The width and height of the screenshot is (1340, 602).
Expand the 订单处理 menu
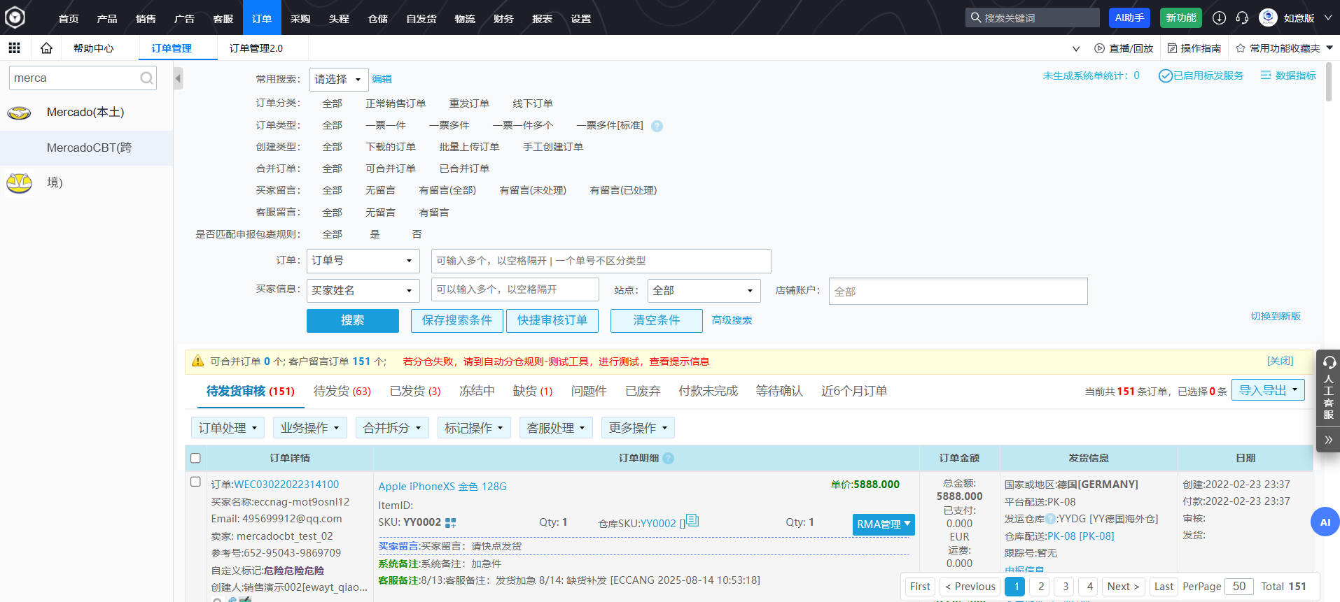[x=228, y=428]
